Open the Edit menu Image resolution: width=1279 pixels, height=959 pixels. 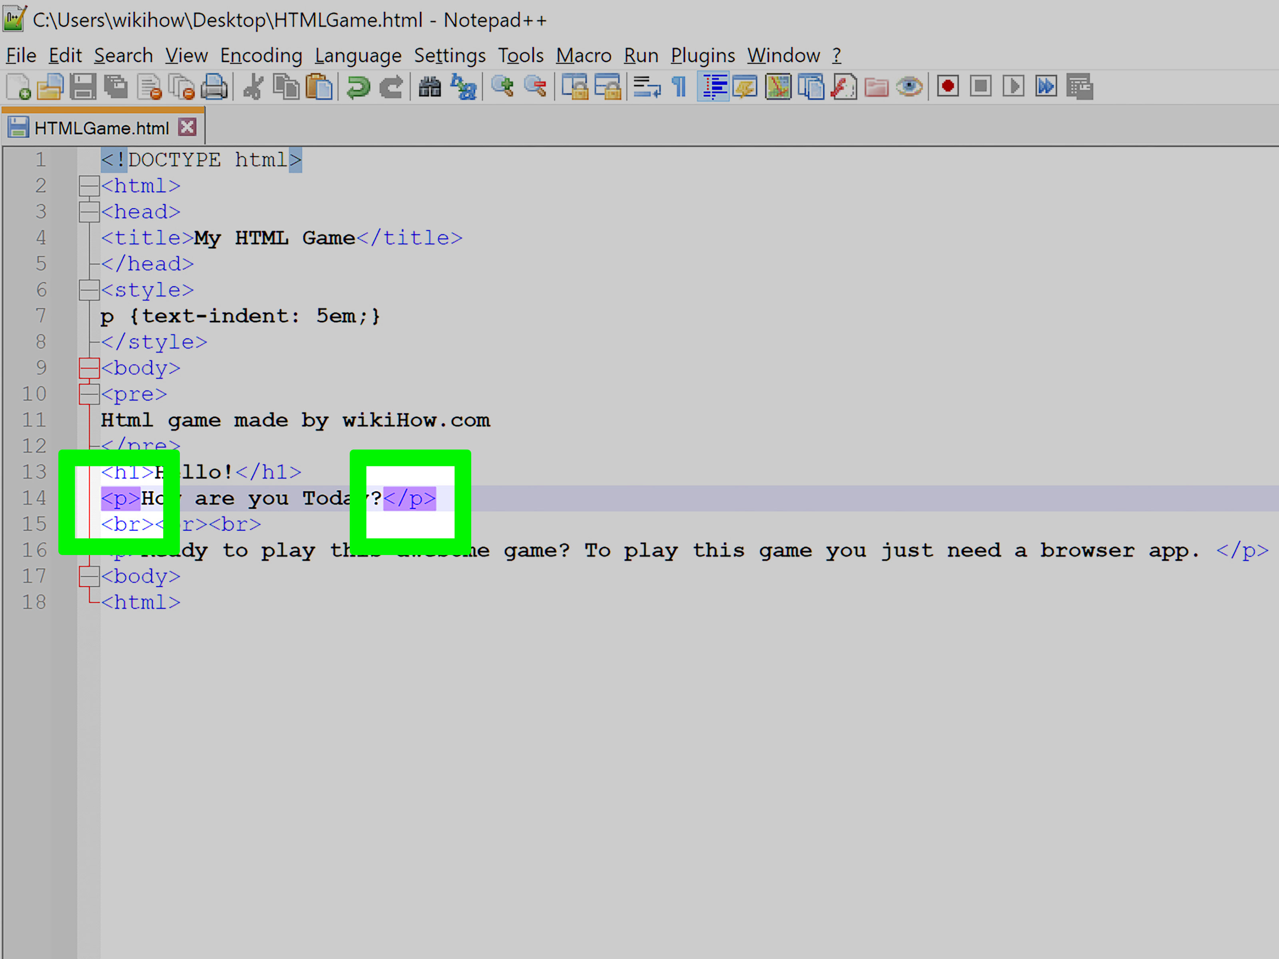(65, 56)
